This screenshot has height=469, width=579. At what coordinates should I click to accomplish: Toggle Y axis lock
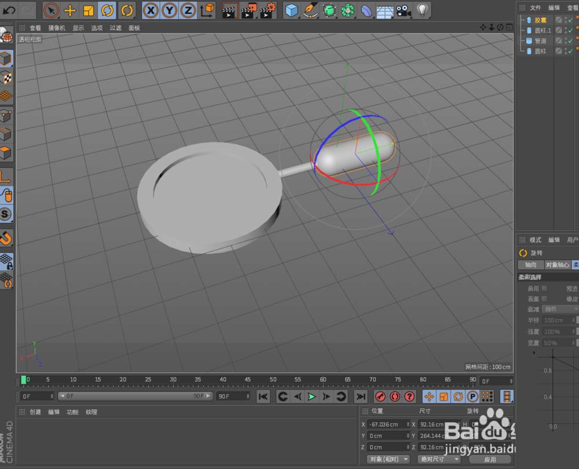[x=170, y=10]
